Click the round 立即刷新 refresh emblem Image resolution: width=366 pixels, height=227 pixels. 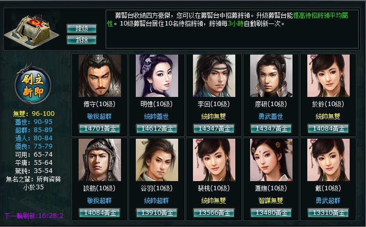coord(33,86)
